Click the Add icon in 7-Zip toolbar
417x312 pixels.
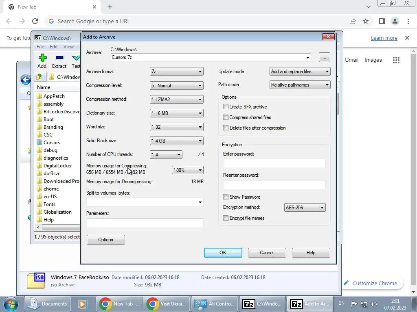pyautogui.click(x=42, y=58)
